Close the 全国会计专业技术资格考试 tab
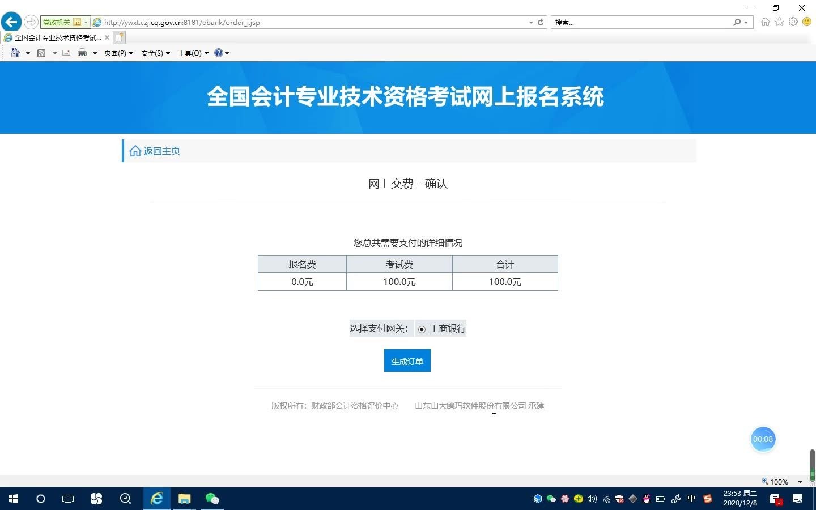 (107, 37)
